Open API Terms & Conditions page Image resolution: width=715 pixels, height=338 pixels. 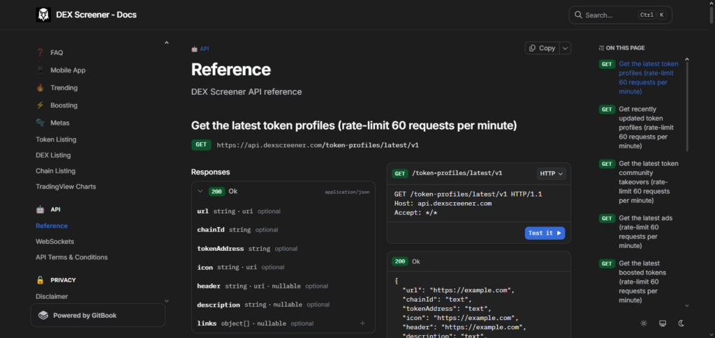tap(72, 257)
